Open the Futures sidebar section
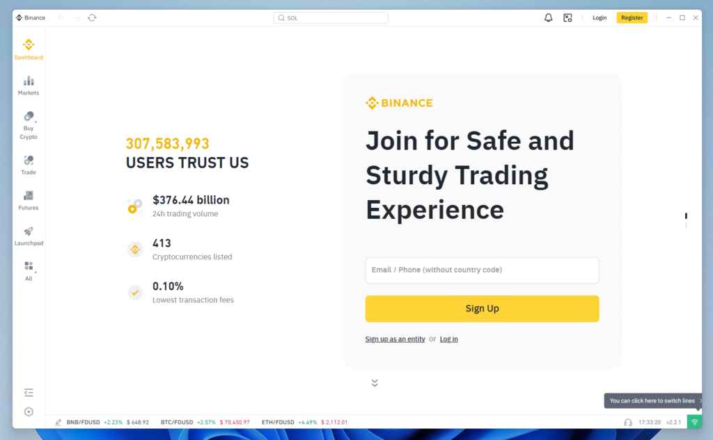Screen dimensions: 713x440 tap(29, 200)
